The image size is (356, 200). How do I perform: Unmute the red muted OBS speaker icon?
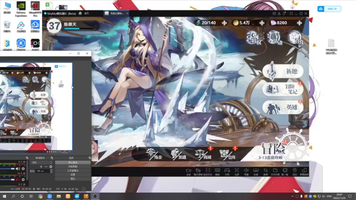pyautogui.click(x=18, y=180)
